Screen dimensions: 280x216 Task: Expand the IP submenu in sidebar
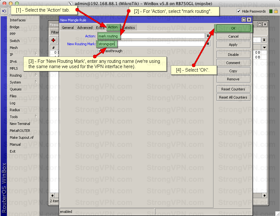[x=36, y=55]
